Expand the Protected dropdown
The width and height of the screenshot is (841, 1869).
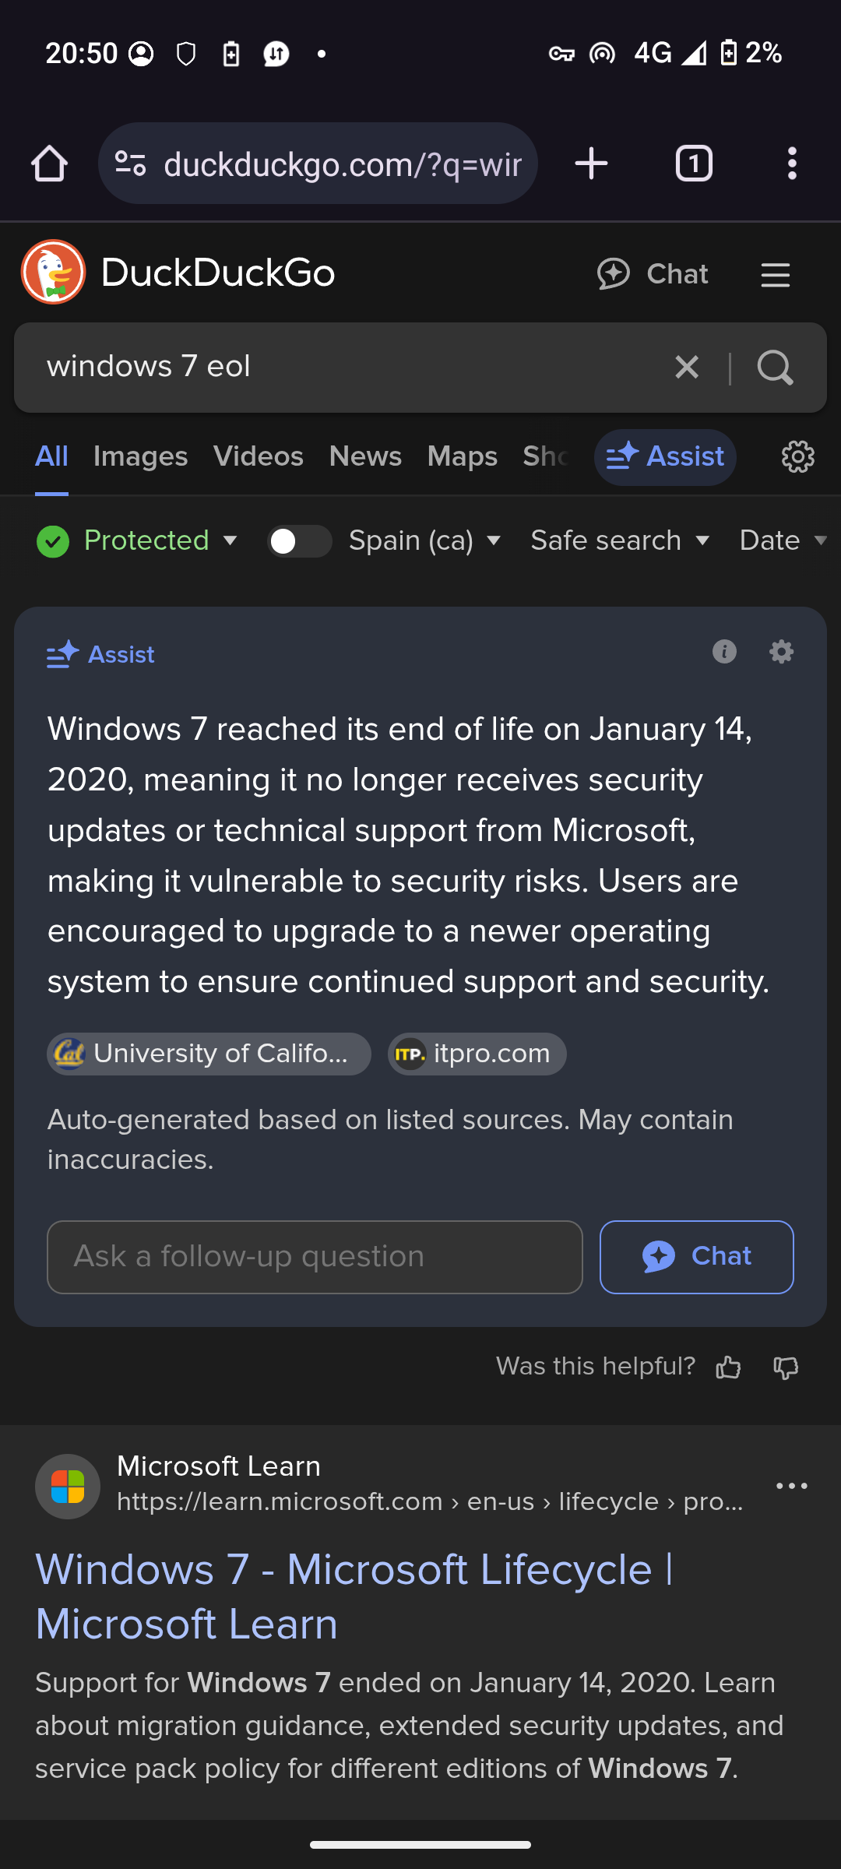coord(137,540)
